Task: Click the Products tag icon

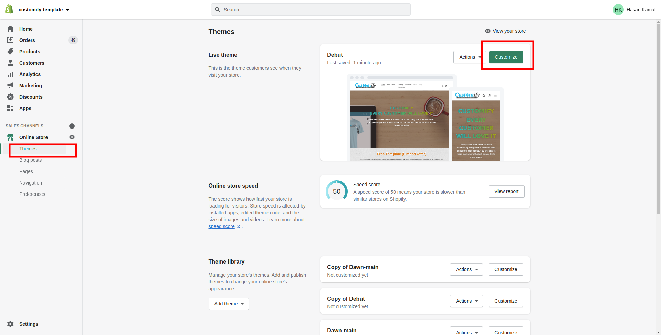Action: [x=10, y=52]
